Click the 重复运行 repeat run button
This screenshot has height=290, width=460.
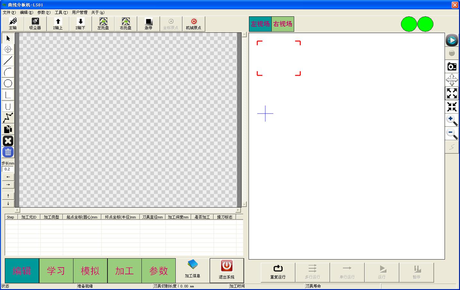(x=278, y=272)
